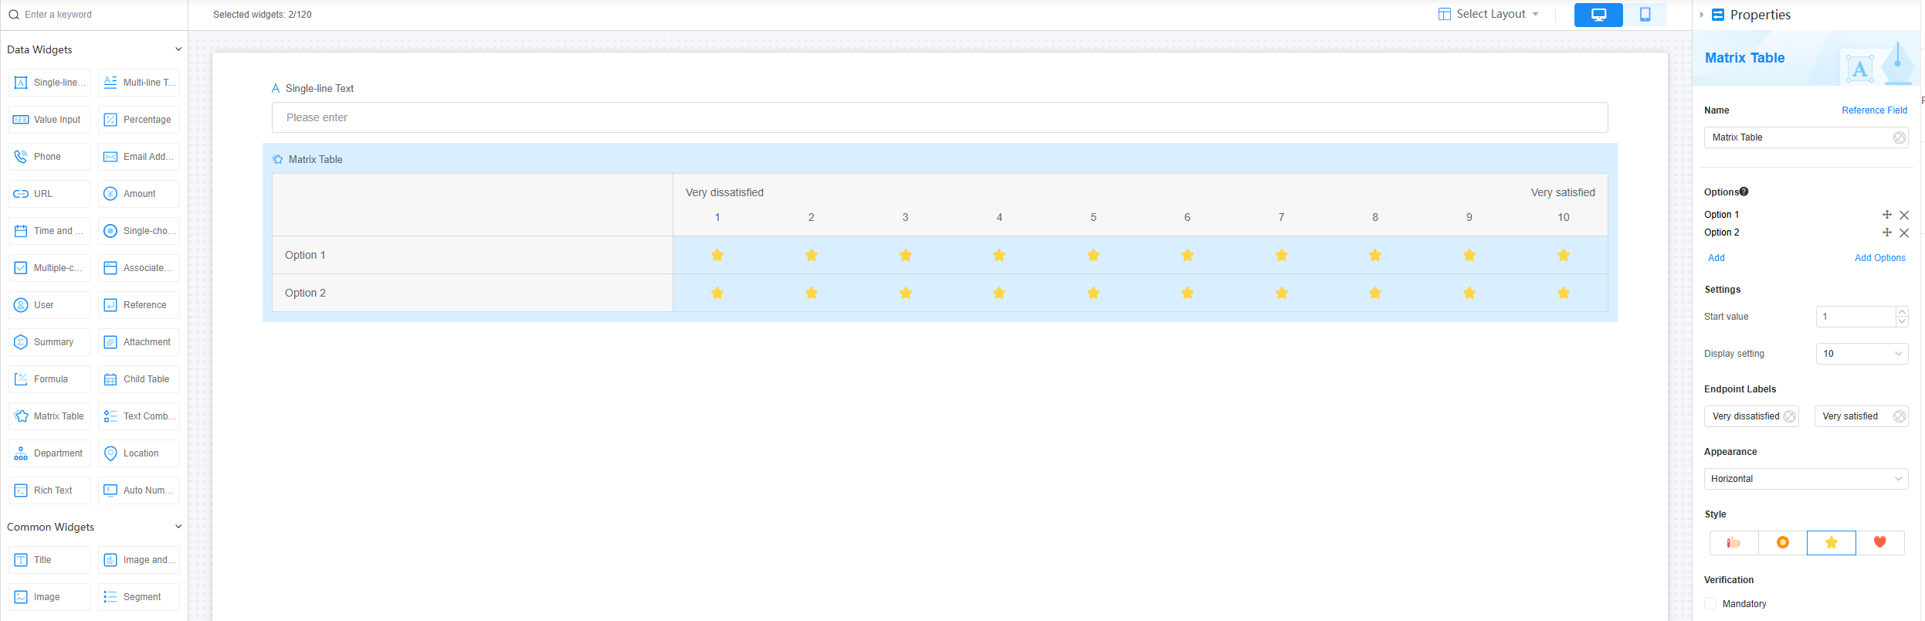Add the Text Combination widget
Viewport: 1925px width, 621px height.
[139, 416]
